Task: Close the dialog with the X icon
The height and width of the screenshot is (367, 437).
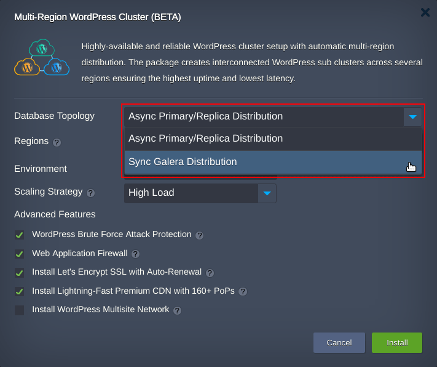Action: click(425, 12)
